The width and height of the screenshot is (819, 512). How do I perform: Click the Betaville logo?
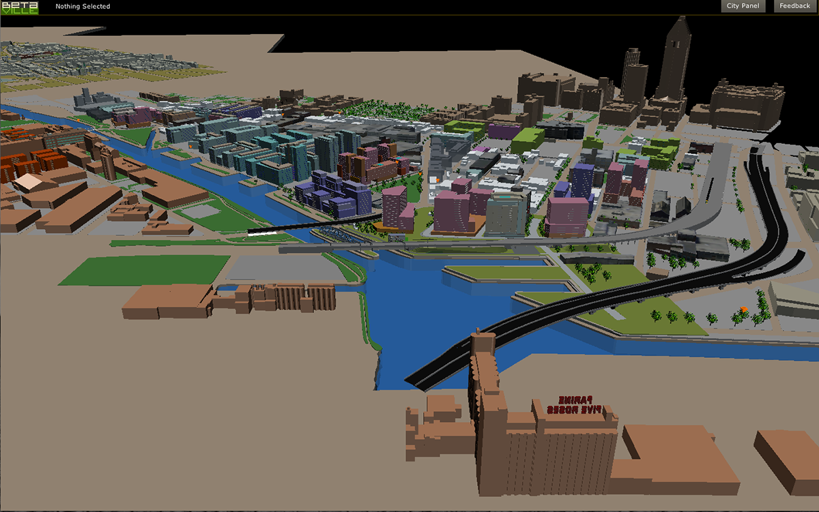pos(19,7)
